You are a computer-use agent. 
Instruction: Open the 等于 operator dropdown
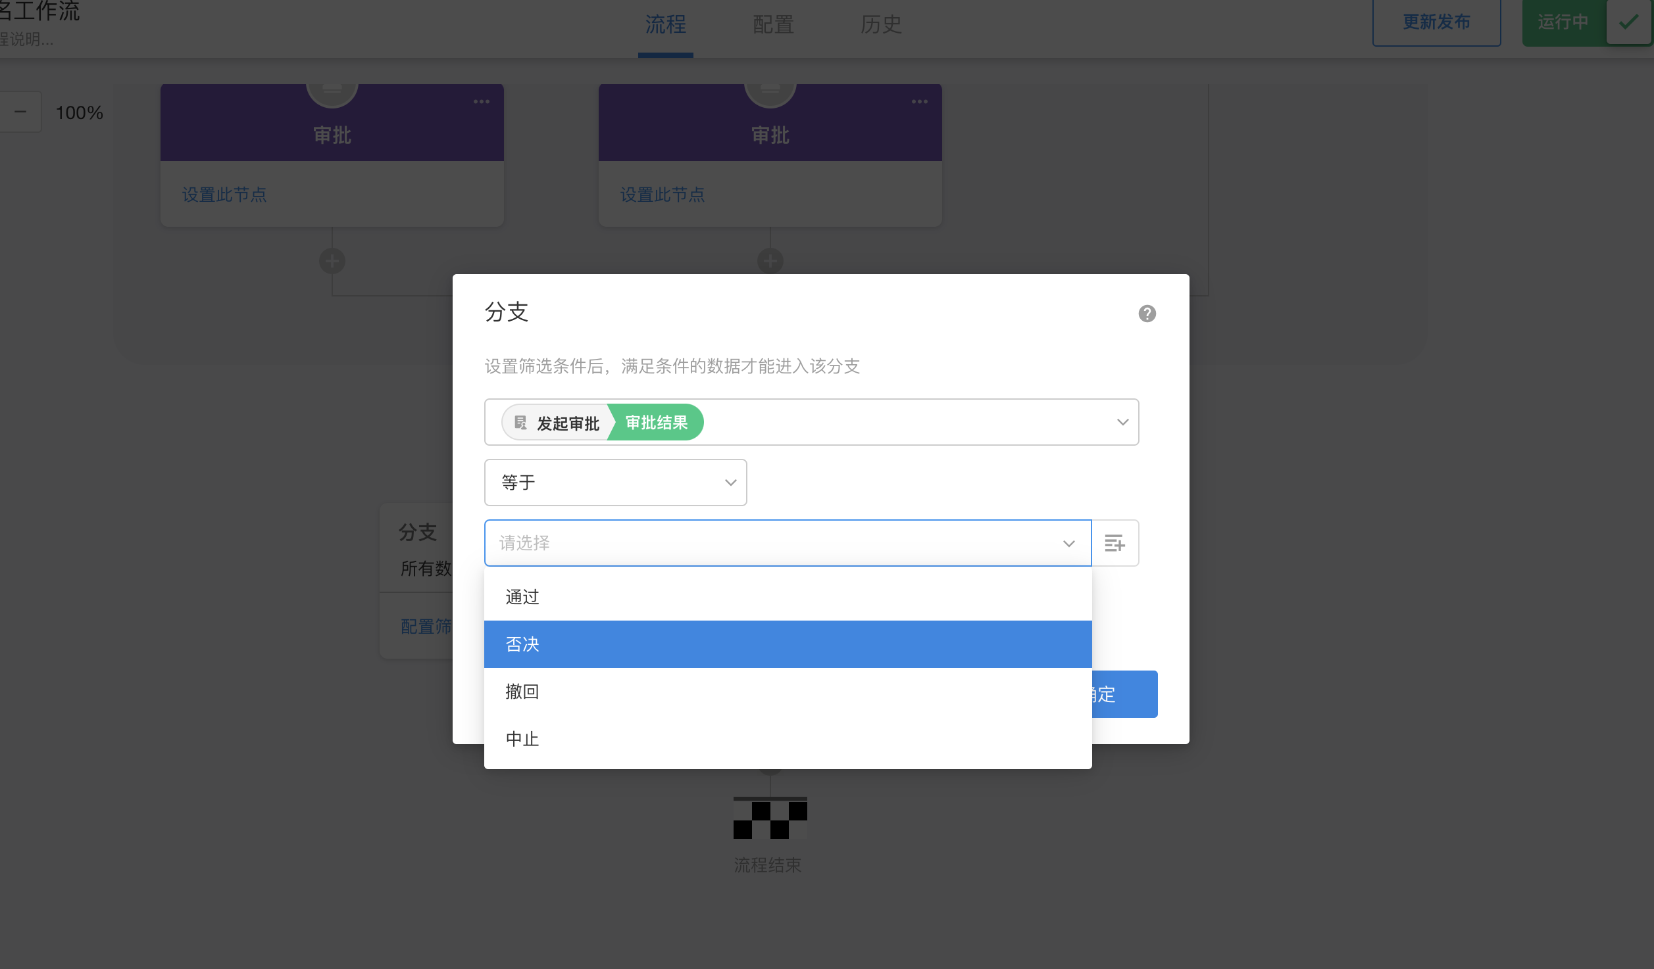coord(615,483)
